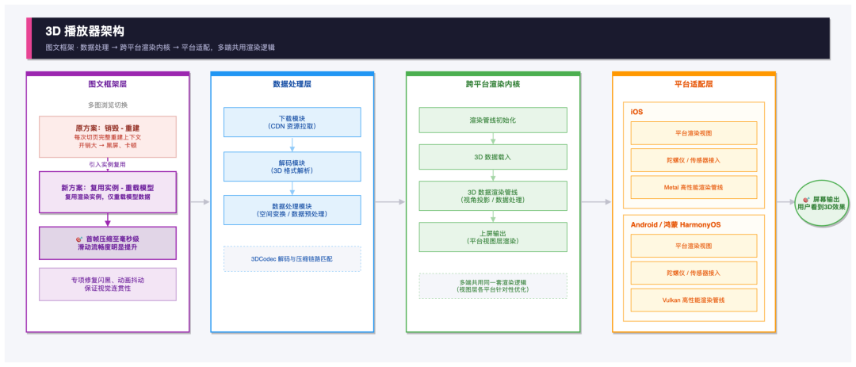Select 陀螺仪 / 传感器接入 box under Android / 鸿蒙
856x367 pixels.
694,273
